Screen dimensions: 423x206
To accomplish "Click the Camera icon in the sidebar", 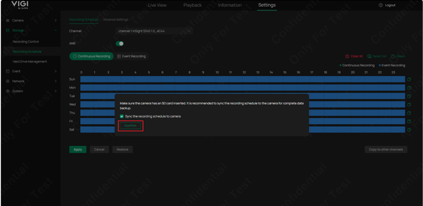I will pos(7,21).
